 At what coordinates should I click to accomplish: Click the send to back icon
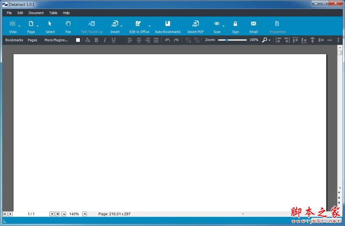(197, 40)
